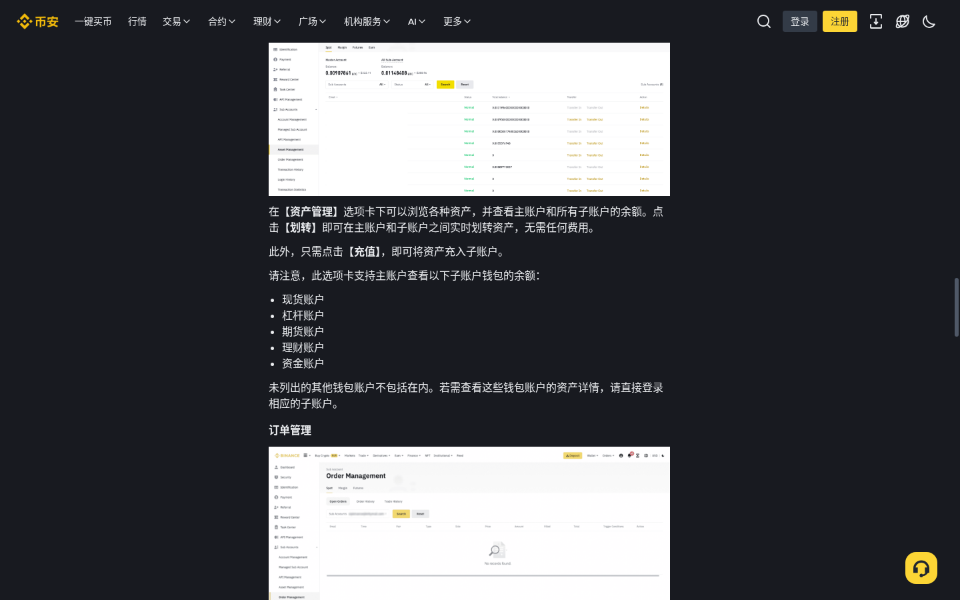Click the asset management screenshot image
The height and width of the screenshot is (600, 960).
(469, 119)
